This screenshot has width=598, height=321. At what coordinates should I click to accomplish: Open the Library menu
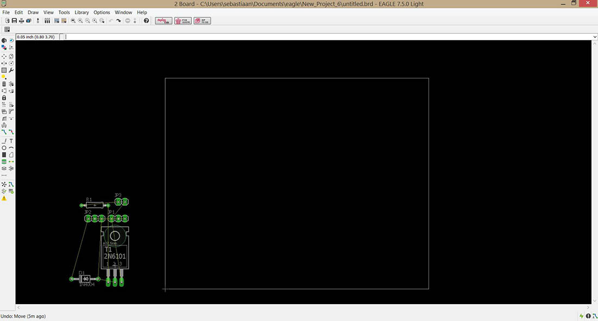82,12
